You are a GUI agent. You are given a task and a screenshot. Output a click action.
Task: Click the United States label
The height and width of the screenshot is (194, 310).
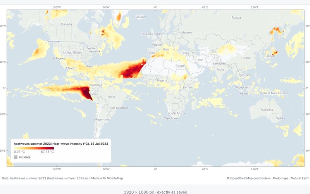click(72, 52)
